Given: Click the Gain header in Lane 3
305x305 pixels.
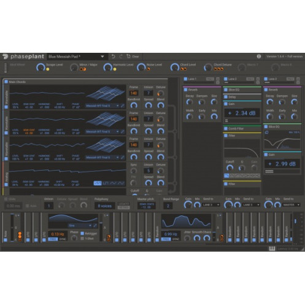Looking at the screenshot, I should 282,155.
